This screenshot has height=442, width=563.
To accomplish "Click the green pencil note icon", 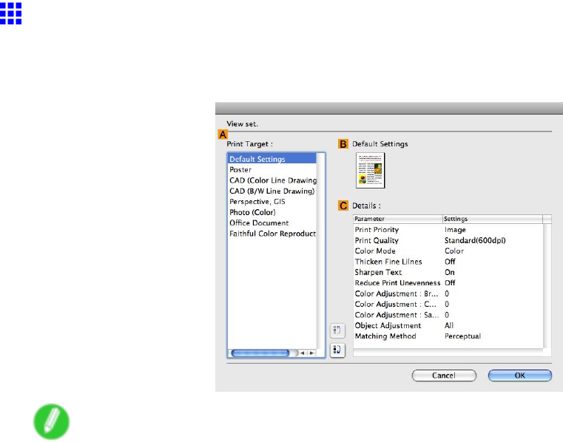I will pos(51,421).
